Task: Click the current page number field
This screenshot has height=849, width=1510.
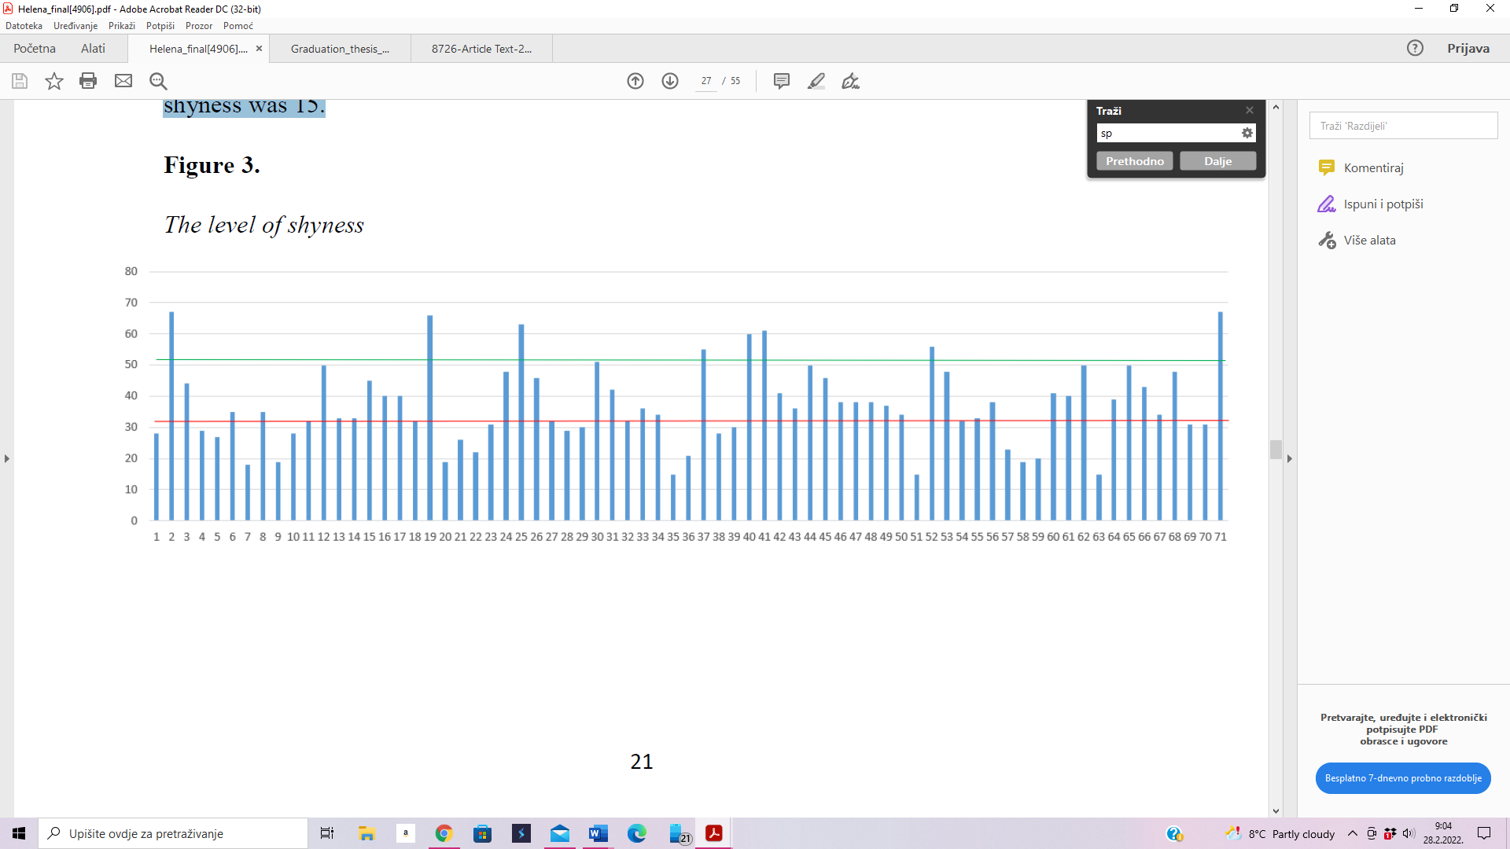Action: point(706,81)
